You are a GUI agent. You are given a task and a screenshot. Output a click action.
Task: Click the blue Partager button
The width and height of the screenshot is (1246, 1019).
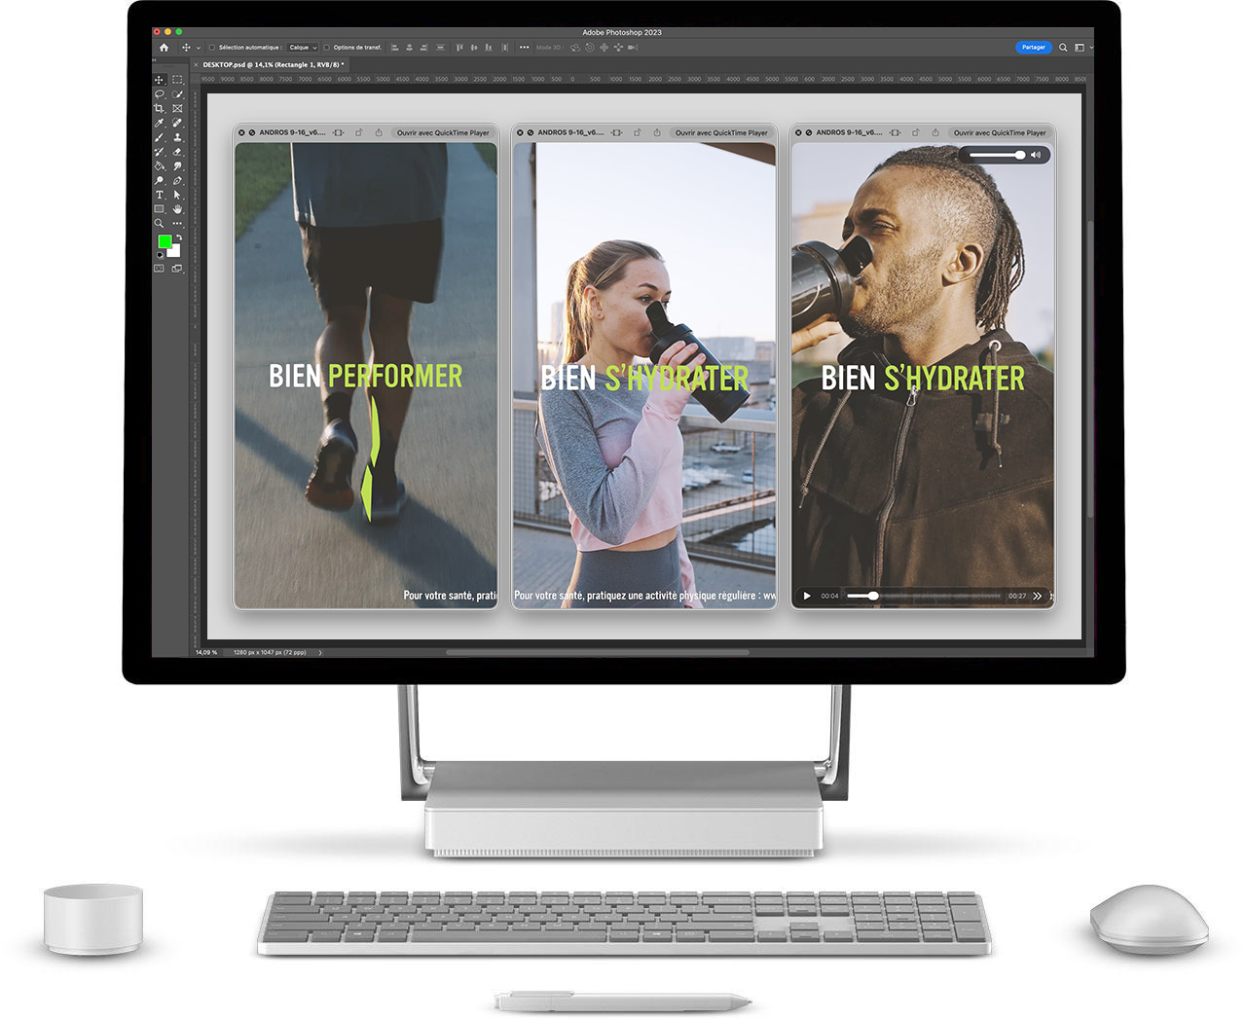pos(1033,47)
